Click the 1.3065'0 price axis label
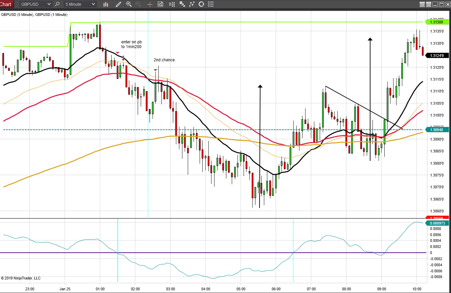 pos(437,199)
